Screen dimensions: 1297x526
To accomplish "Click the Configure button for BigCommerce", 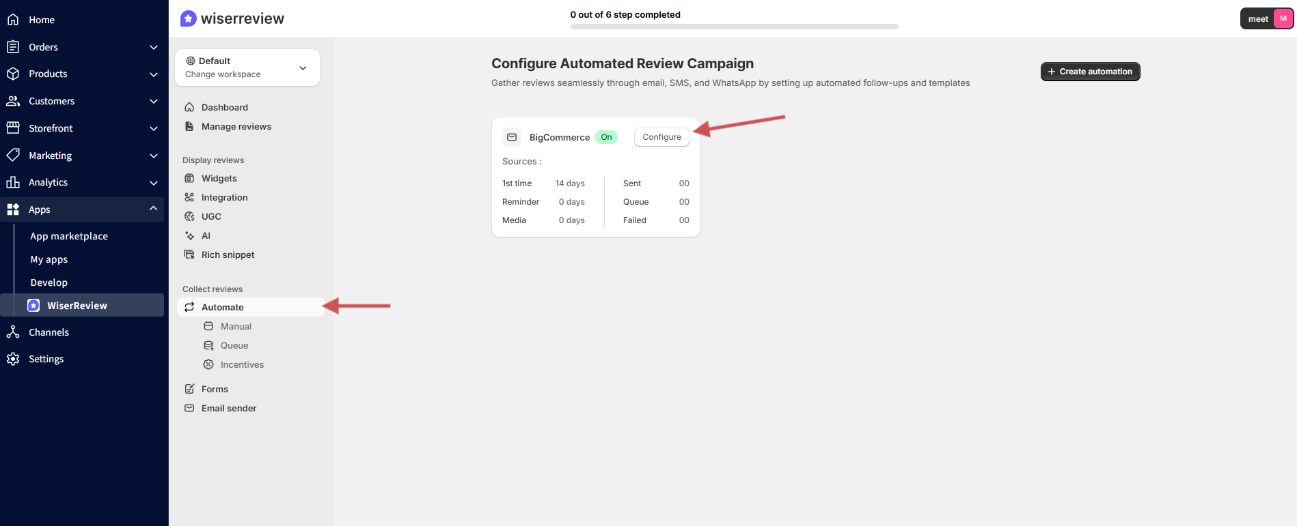I will 661,137.
